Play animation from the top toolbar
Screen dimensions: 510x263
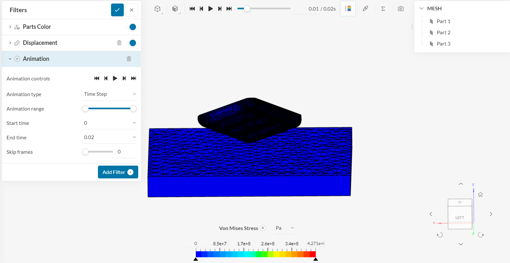pyautogui.click(x=211, y=9)
